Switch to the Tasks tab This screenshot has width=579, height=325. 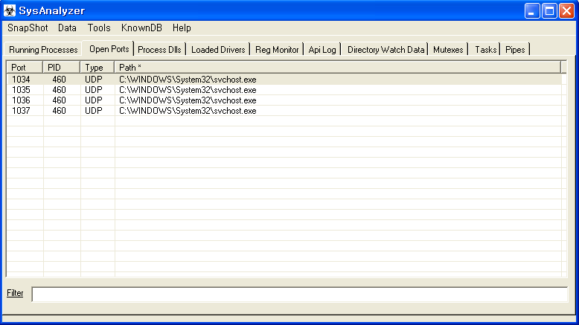coord(485,50)
